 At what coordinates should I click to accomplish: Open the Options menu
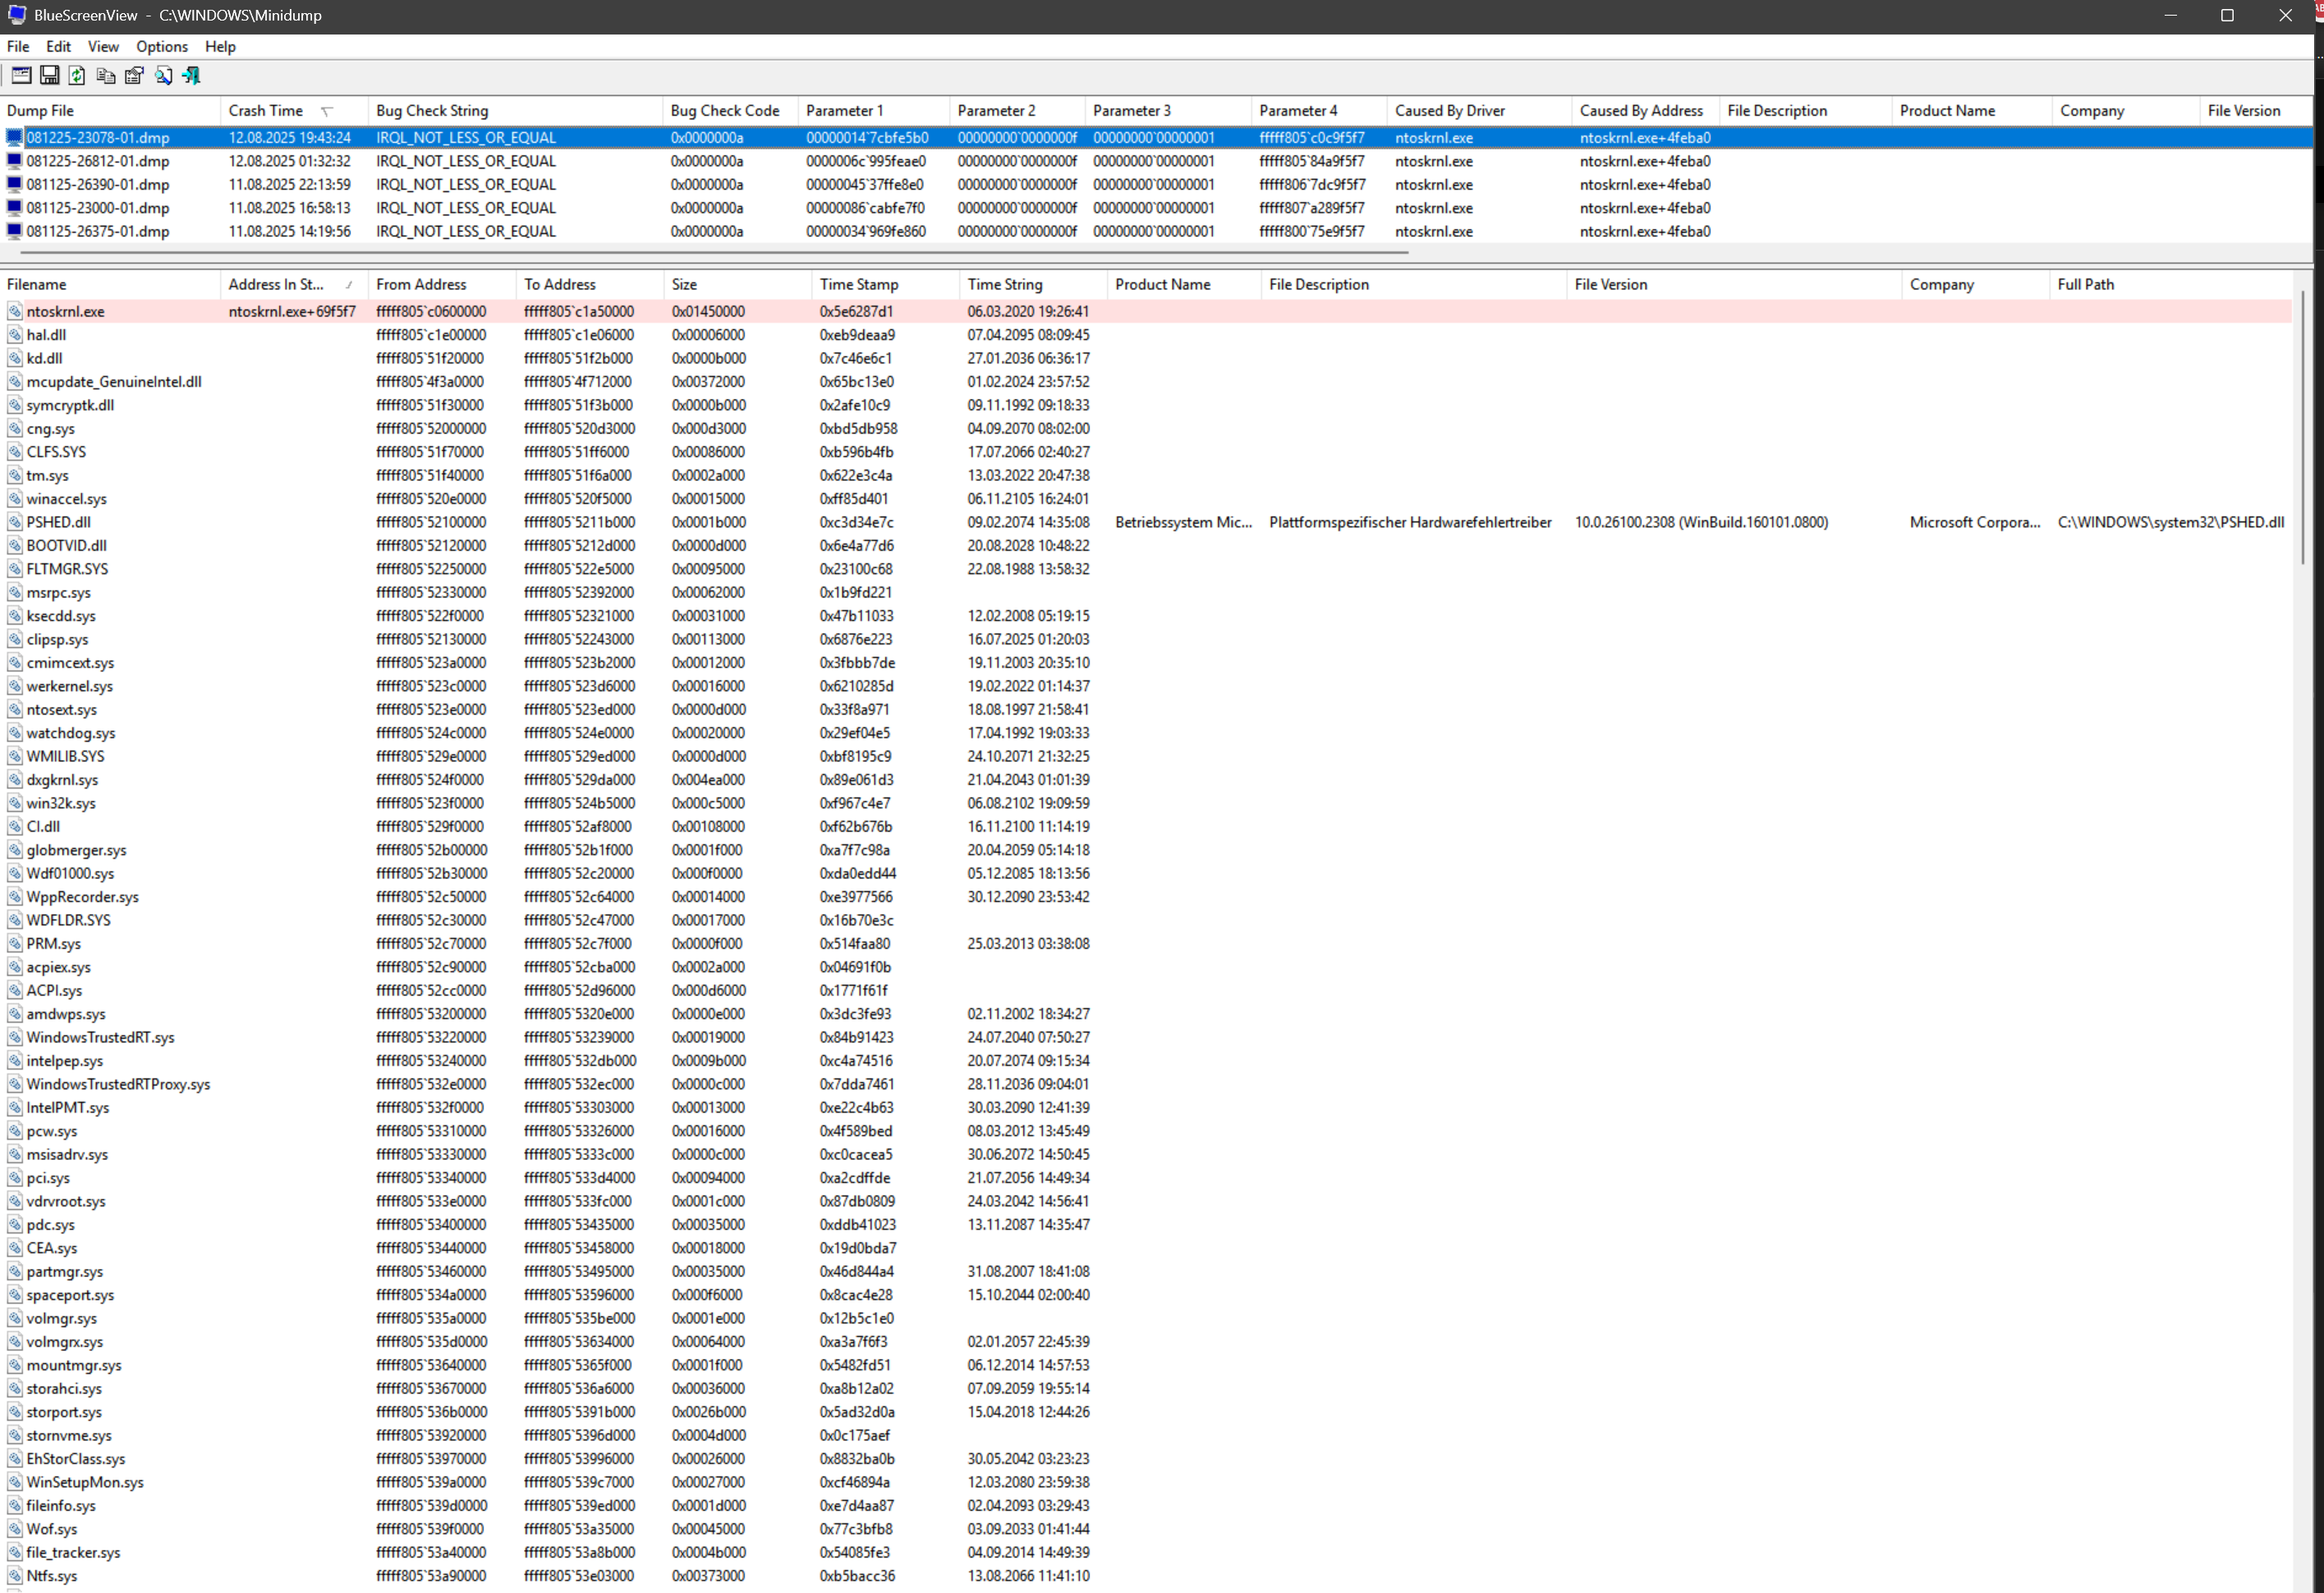click(x=161, y=46)
